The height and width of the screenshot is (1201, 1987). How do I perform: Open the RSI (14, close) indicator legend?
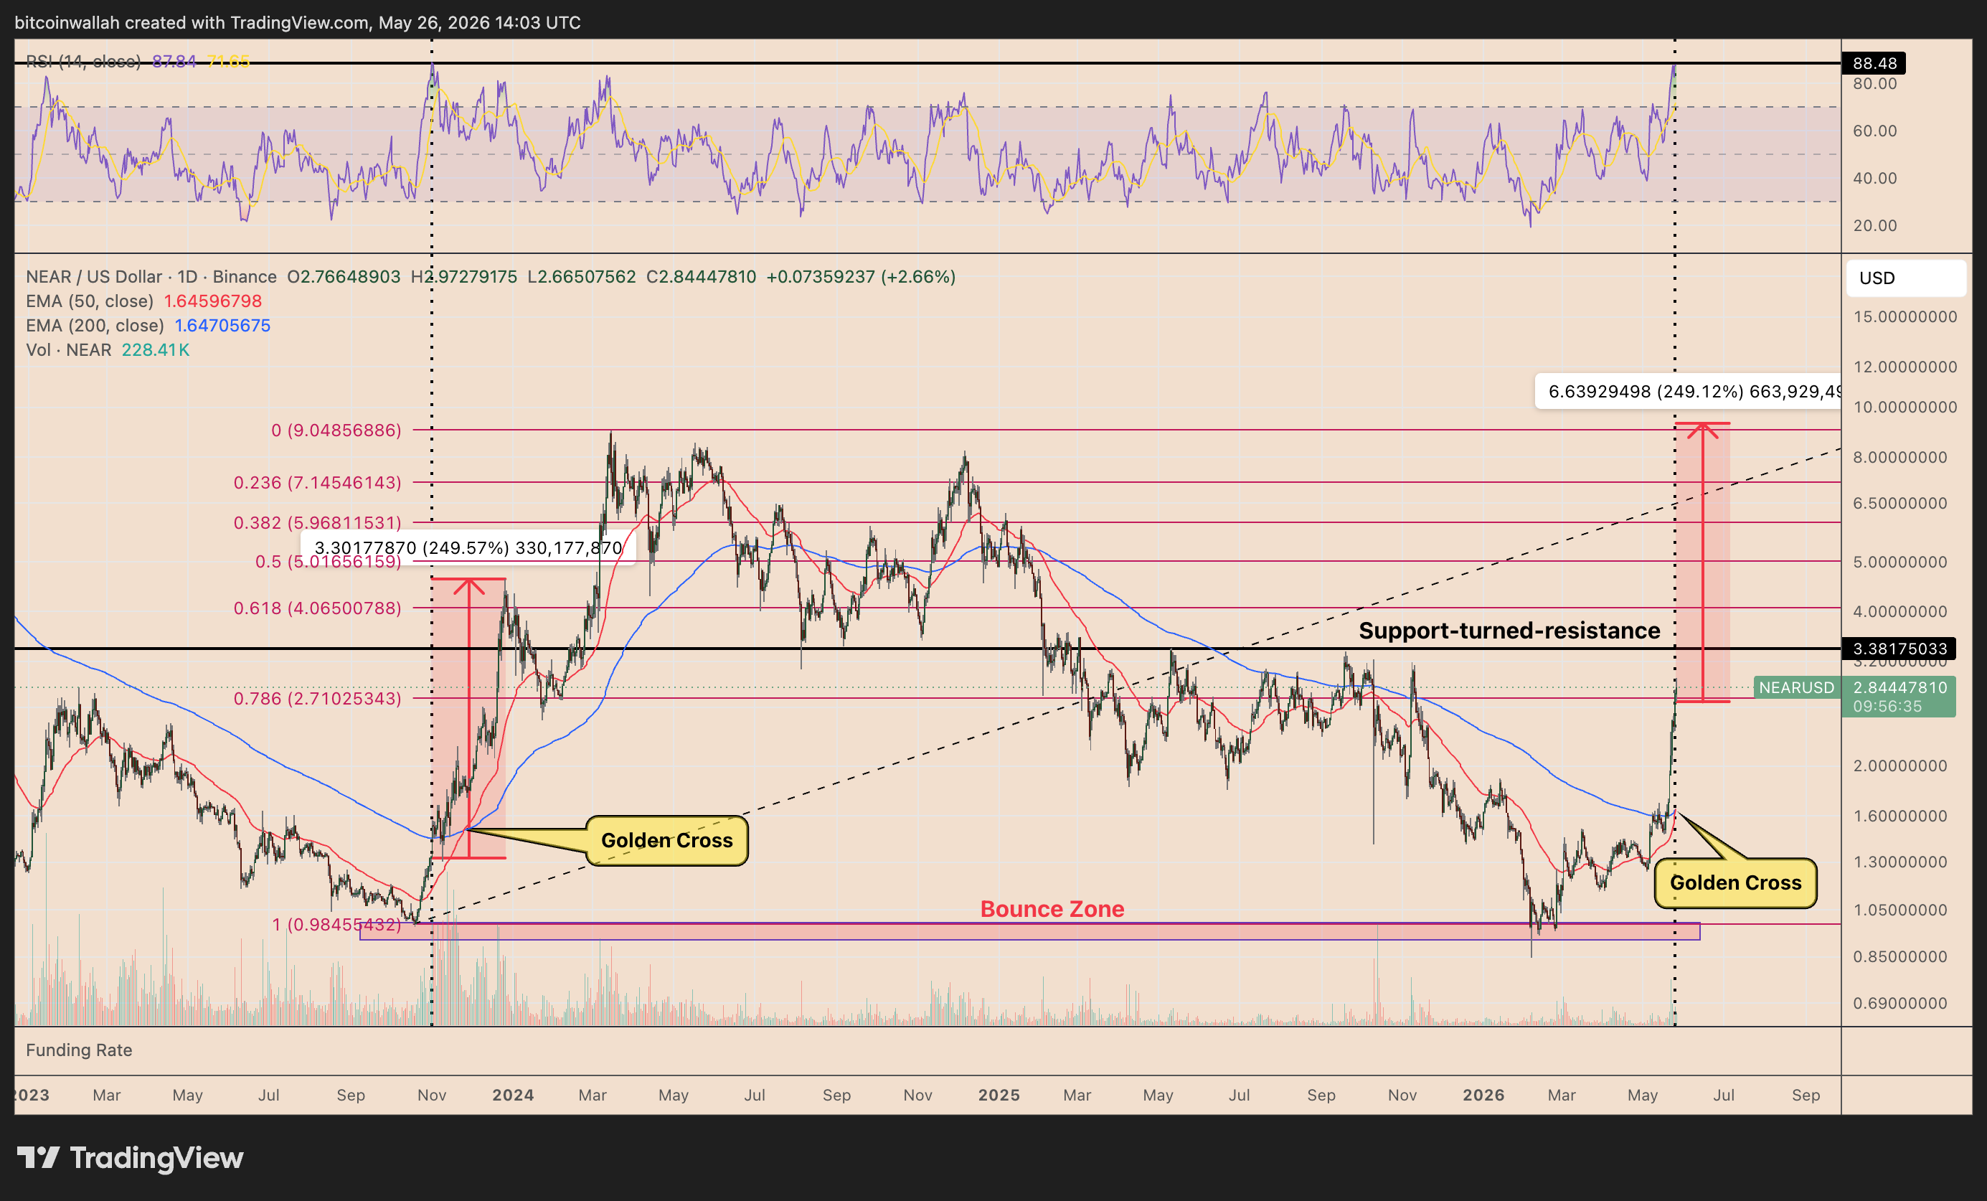137,61
